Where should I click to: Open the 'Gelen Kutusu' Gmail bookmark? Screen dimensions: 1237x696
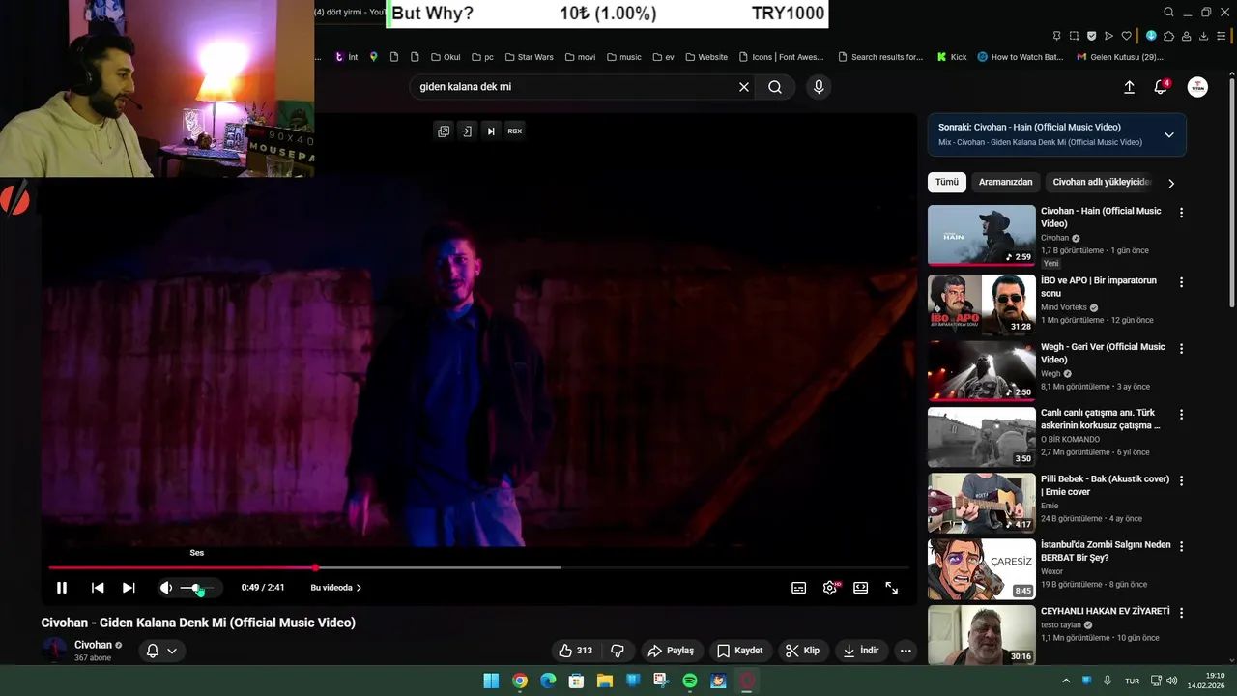coord(1119,57)
